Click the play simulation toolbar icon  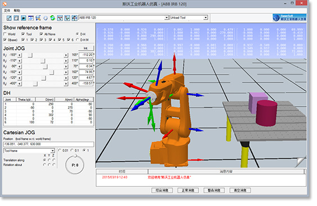tap(24, 18)
